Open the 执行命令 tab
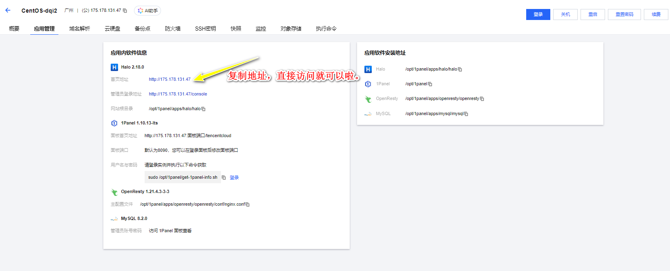This screenshot has height=271, width=670. point(326,29)
